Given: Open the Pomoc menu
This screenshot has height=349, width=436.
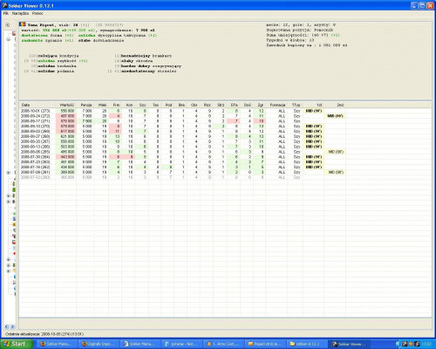Looking at the screenshot, I should click(37, 13).
